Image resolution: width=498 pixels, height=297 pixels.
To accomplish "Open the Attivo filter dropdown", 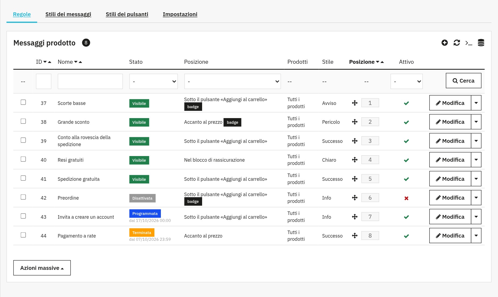I will (x=406, y=82).
